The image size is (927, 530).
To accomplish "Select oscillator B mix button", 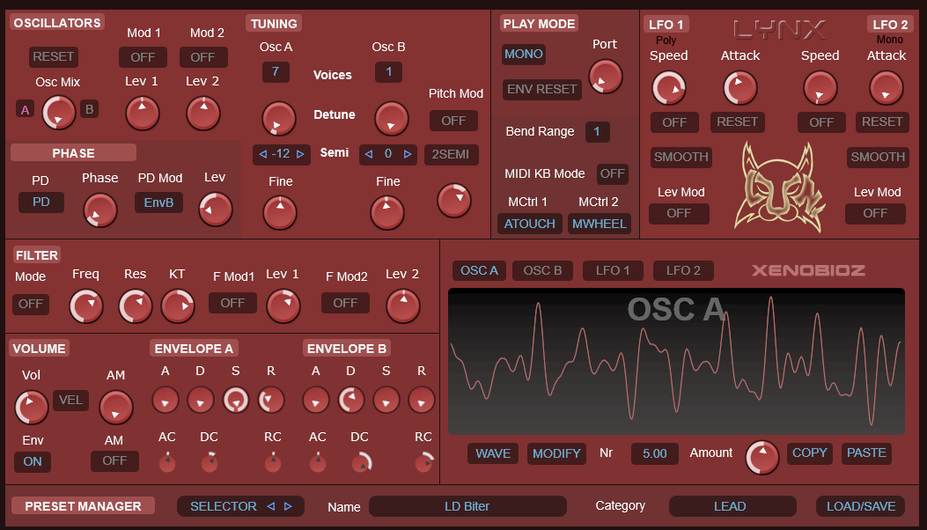I will [89, 109].
